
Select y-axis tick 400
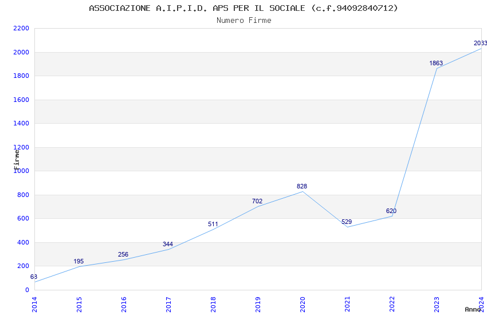pos(23,242)
